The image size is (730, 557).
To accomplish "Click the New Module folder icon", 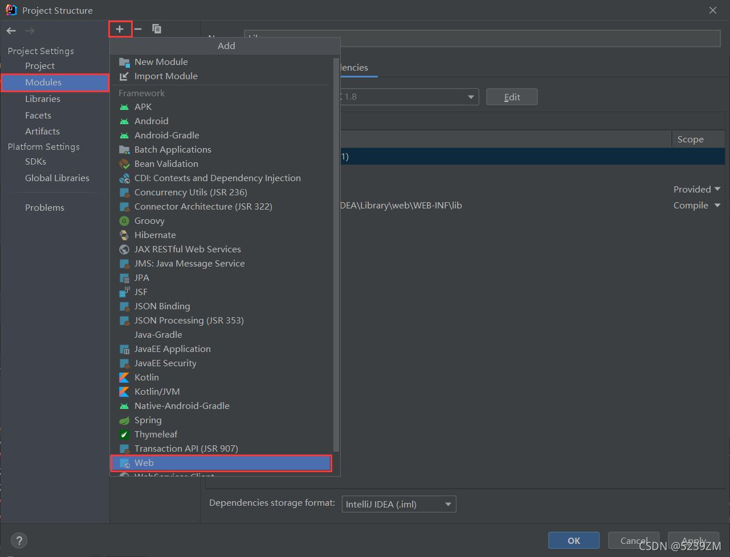I will [x=124, y=62].
